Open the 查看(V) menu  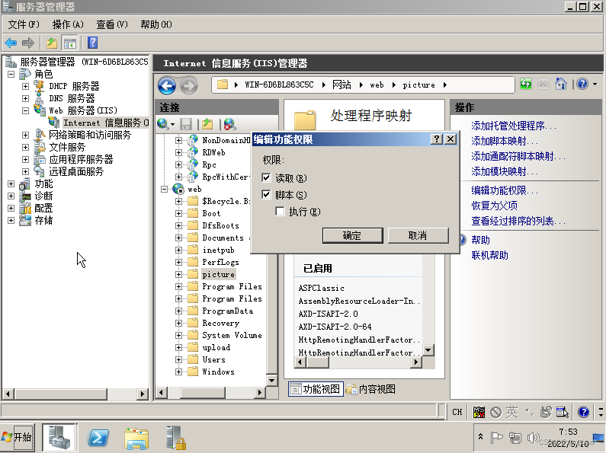click(112, 24)
